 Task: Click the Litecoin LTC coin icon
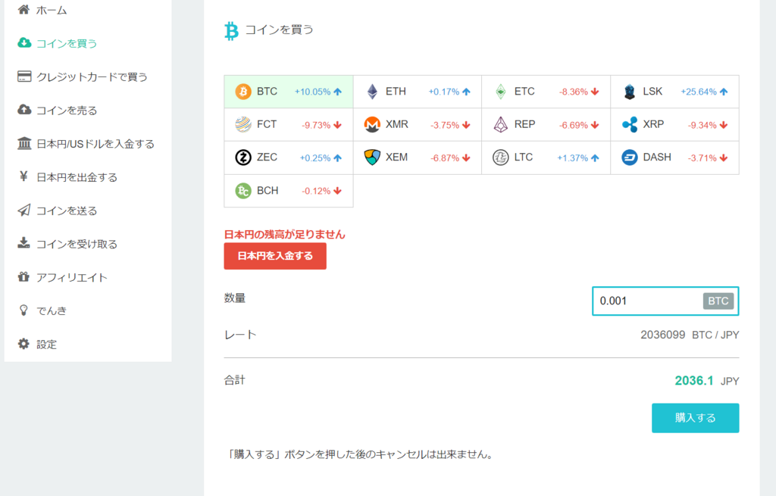tap(501, 158)
